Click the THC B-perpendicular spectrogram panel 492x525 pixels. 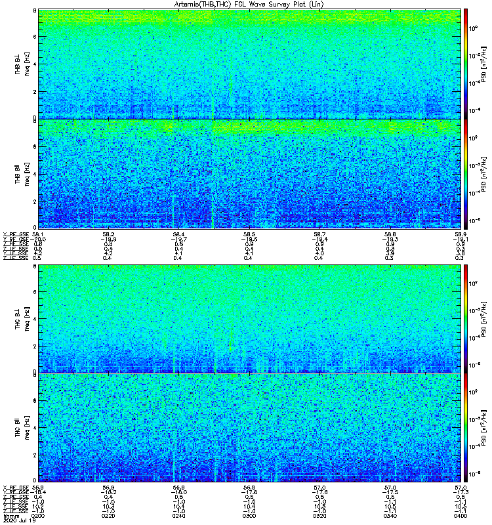(x=249, y=318)
